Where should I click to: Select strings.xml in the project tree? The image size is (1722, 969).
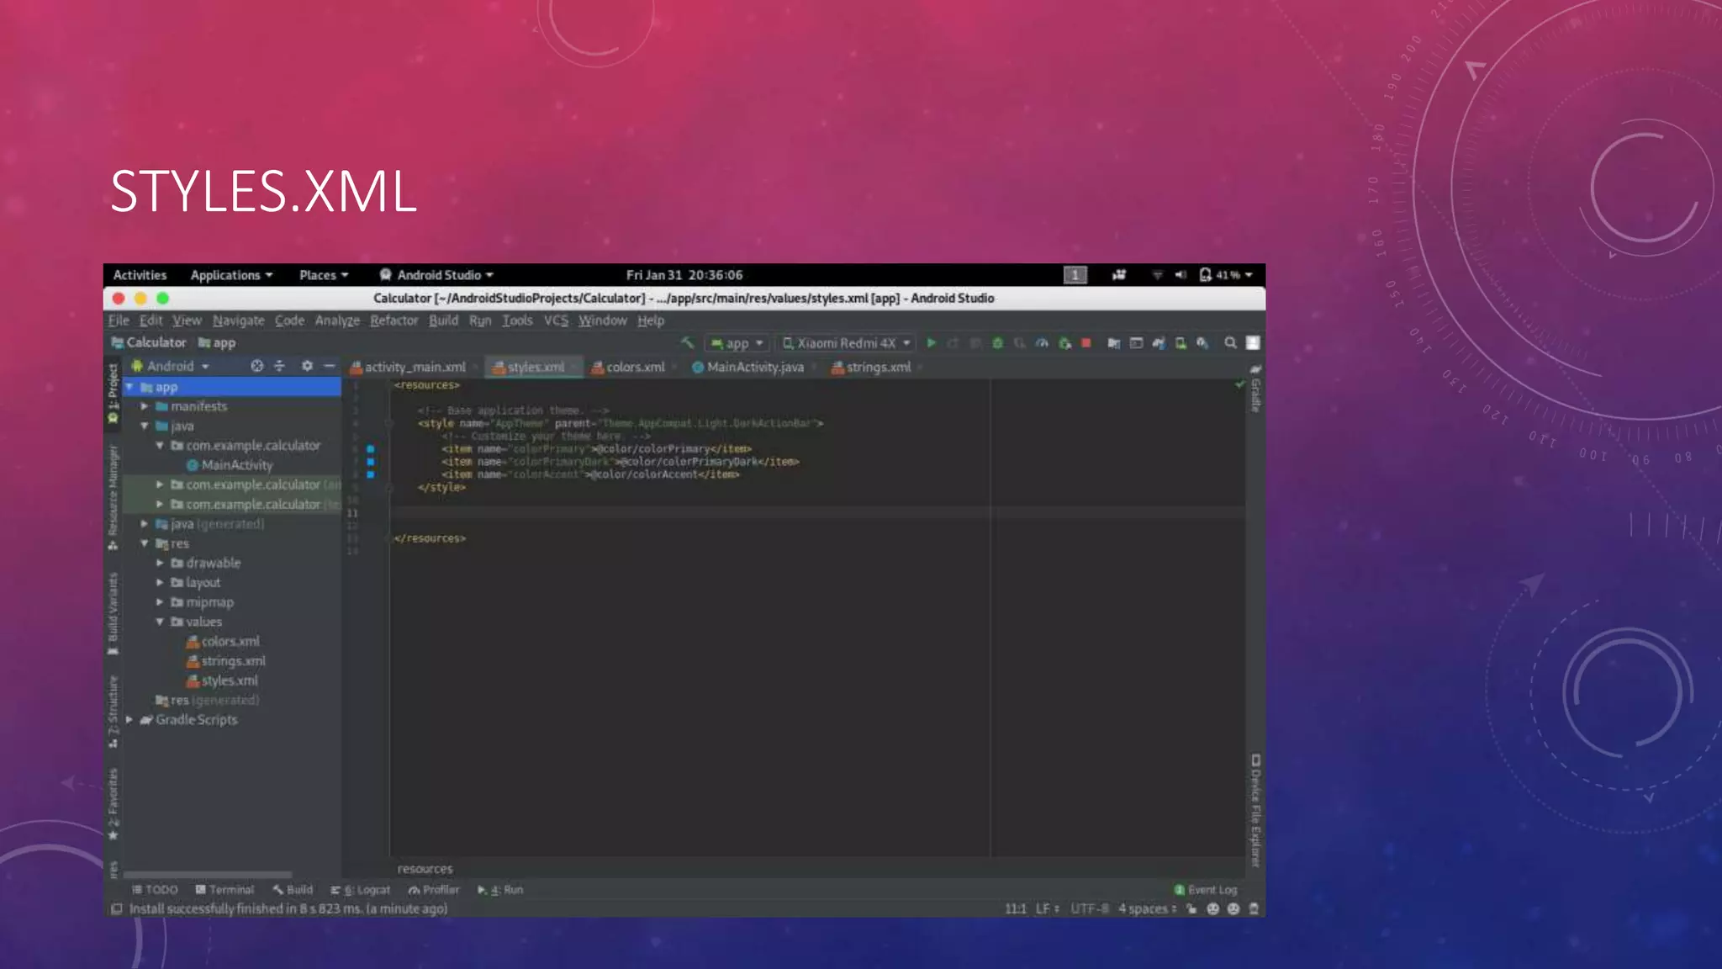[233, 661]
